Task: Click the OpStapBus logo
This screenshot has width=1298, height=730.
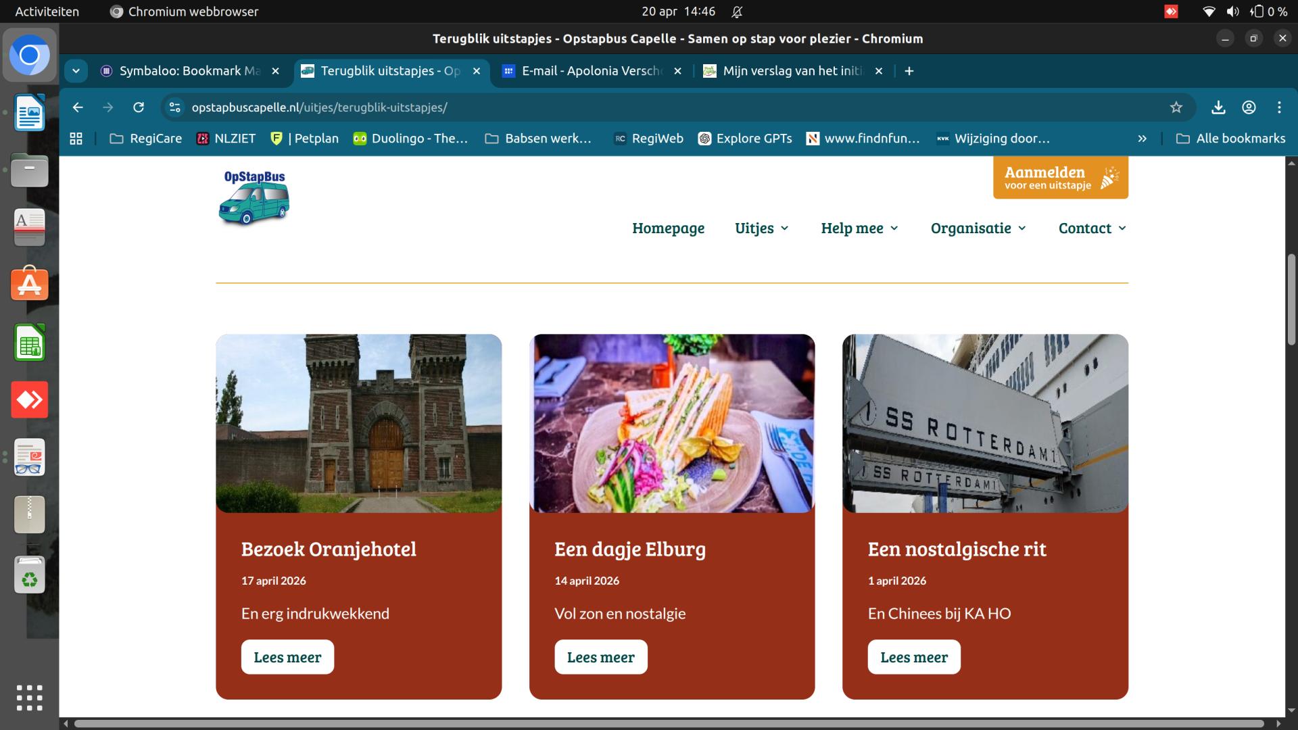Action: [254, 197]
